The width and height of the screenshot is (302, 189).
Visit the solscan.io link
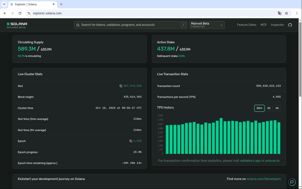[272, 161]
